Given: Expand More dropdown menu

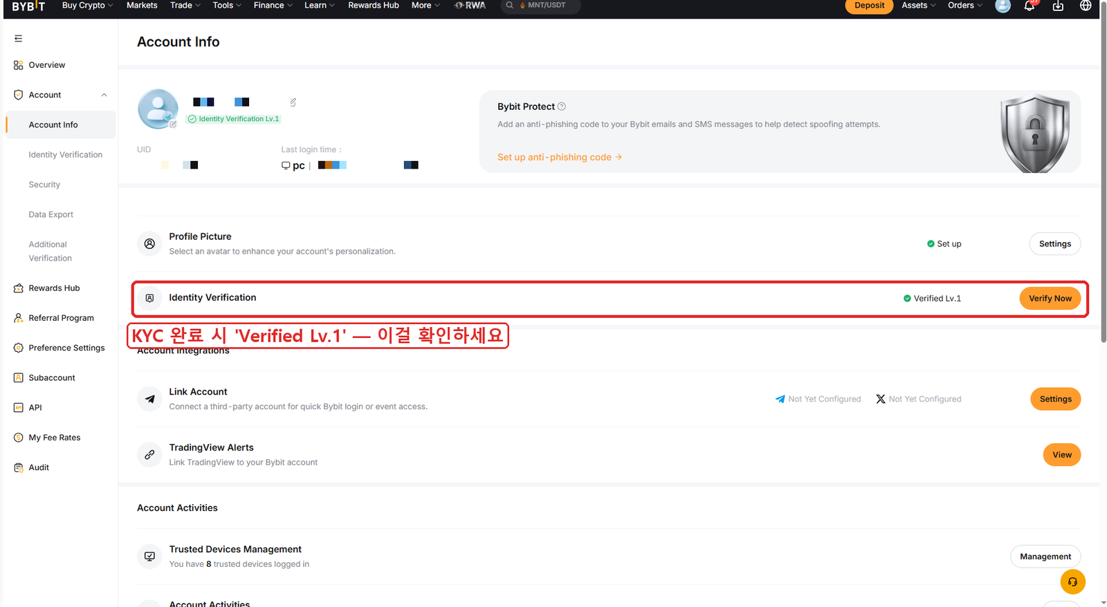Looking at the screenshot, I should (426, 6).
